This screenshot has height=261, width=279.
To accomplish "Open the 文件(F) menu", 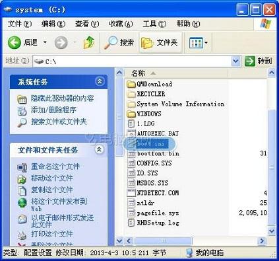I will click(20, 24).
